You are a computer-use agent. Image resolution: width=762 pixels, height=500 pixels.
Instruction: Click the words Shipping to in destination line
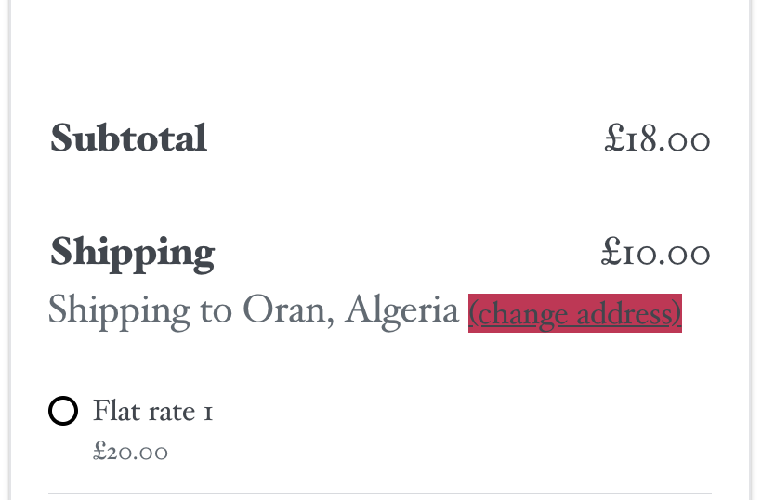click(x=140, y=311)
